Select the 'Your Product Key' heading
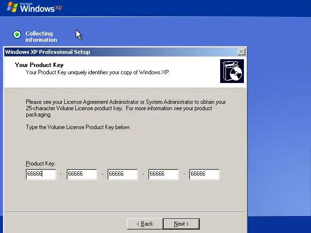This screenshot has width=311, height=233. pos(39,65)
